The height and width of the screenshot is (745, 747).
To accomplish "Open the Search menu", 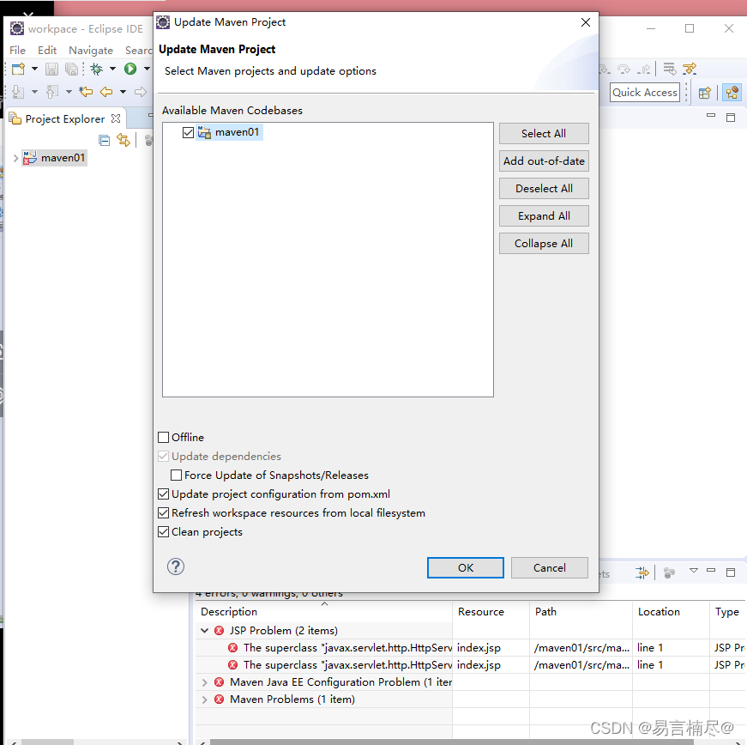I will click(139, 50).
